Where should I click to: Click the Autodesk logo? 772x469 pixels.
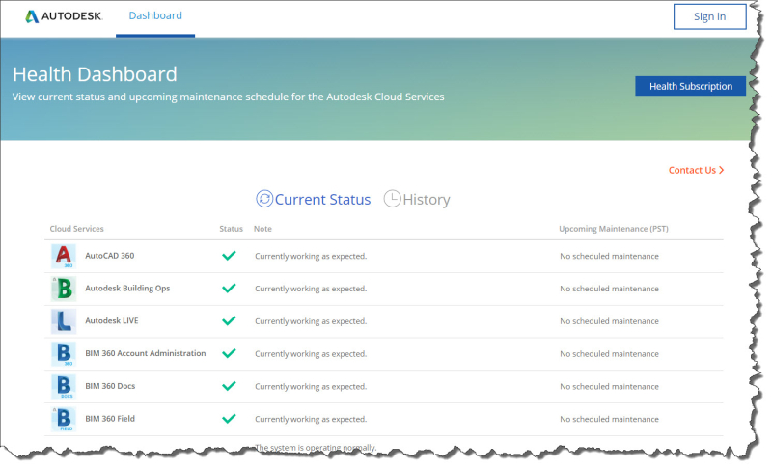pos(64,16)
